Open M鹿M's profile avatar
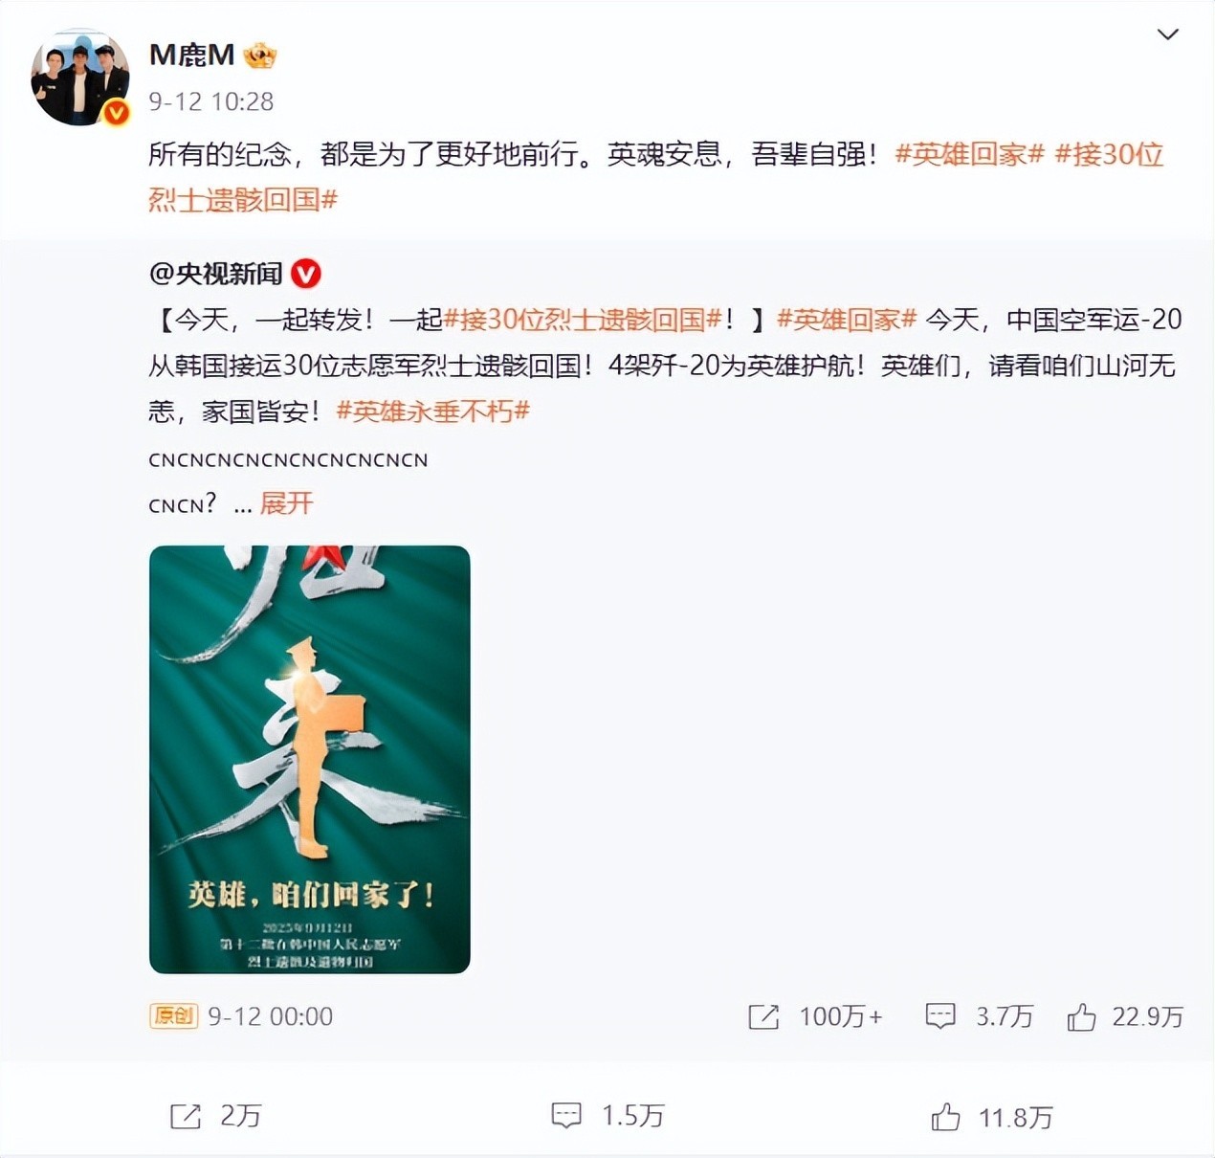 [x=80, y=78]
